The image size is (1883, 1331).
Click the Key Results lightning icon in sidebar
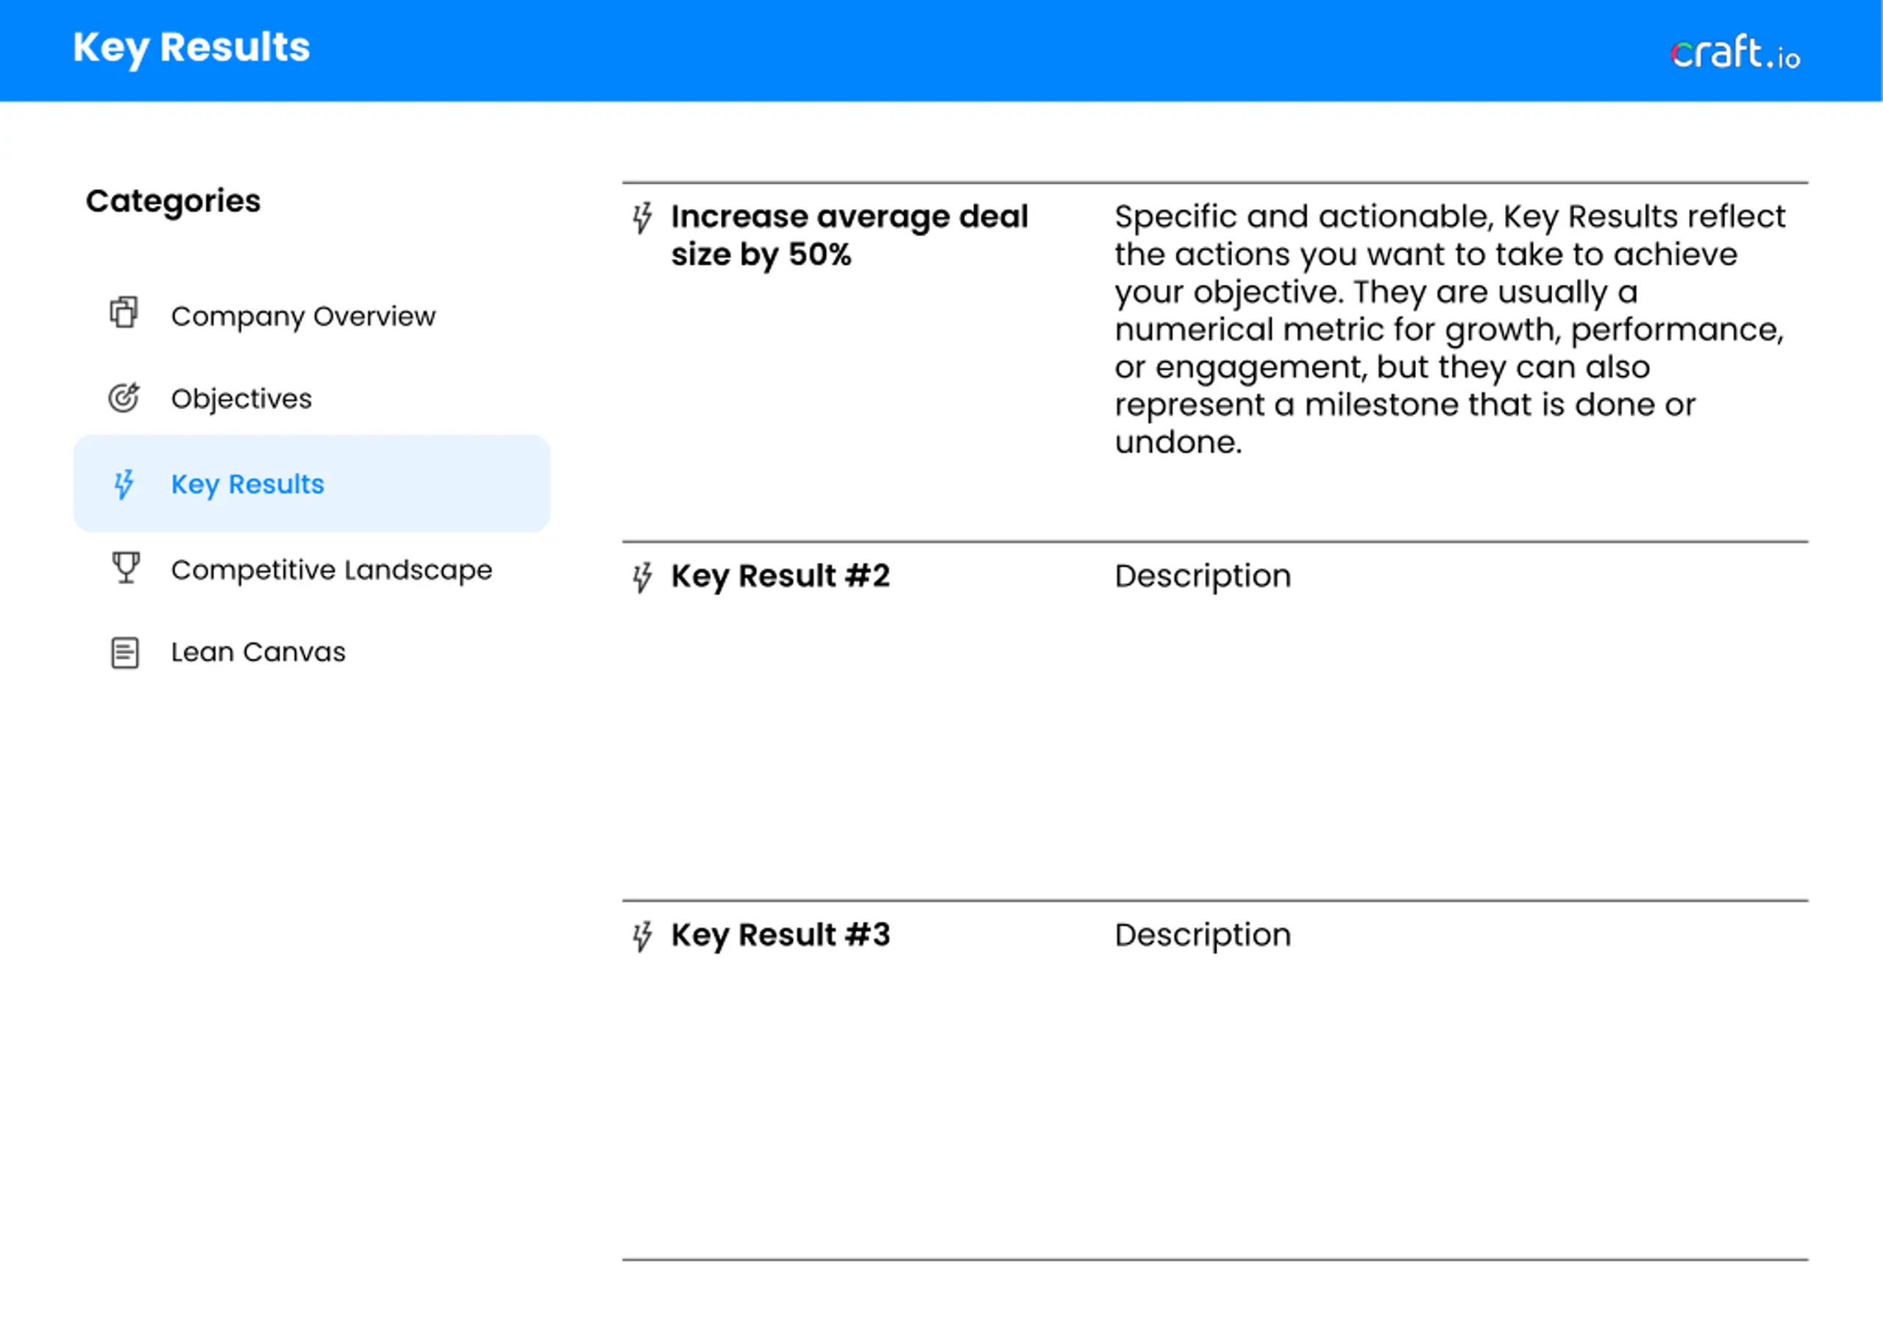pos(124,484)
